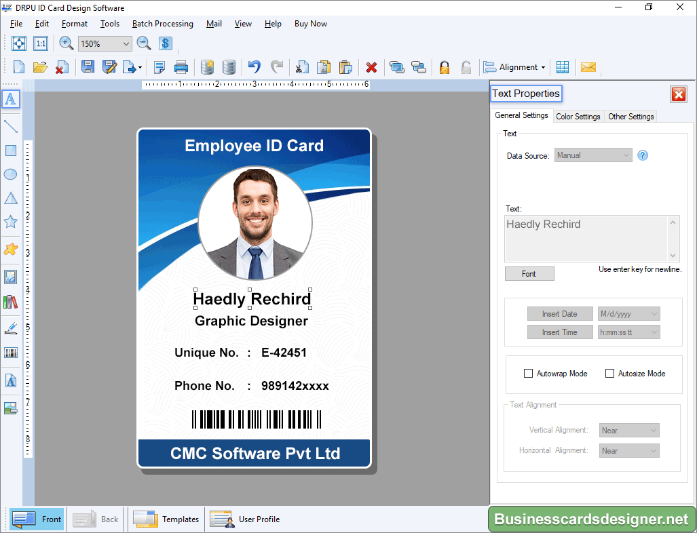The height and width of the screenshot is (533, 697).
Task: Switch to the General Settings tab
Action: click(521, 115)
